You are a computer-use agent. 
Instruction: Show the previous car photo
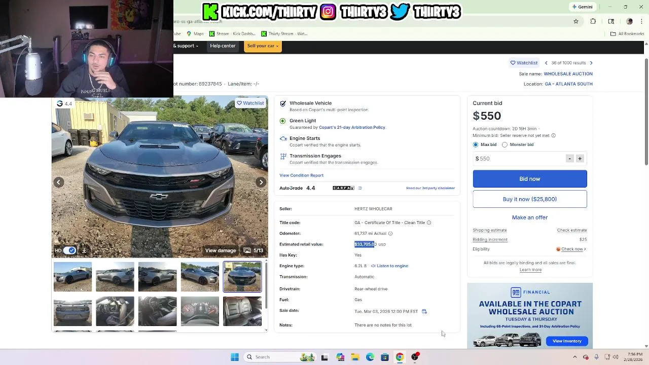click(x=59, y=182)
